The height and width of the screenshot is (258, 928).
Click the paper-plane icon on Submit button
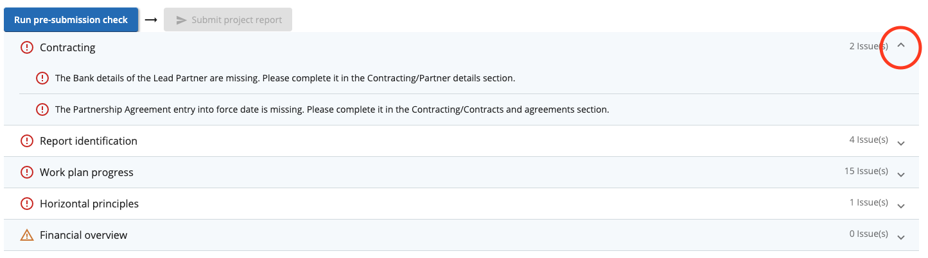point(182,20)
